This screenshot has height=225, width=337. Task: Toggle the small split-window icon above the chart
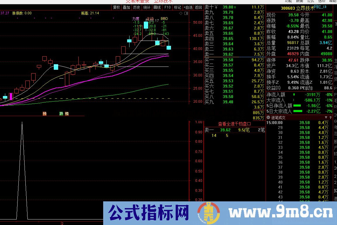[x=186, y=13]
